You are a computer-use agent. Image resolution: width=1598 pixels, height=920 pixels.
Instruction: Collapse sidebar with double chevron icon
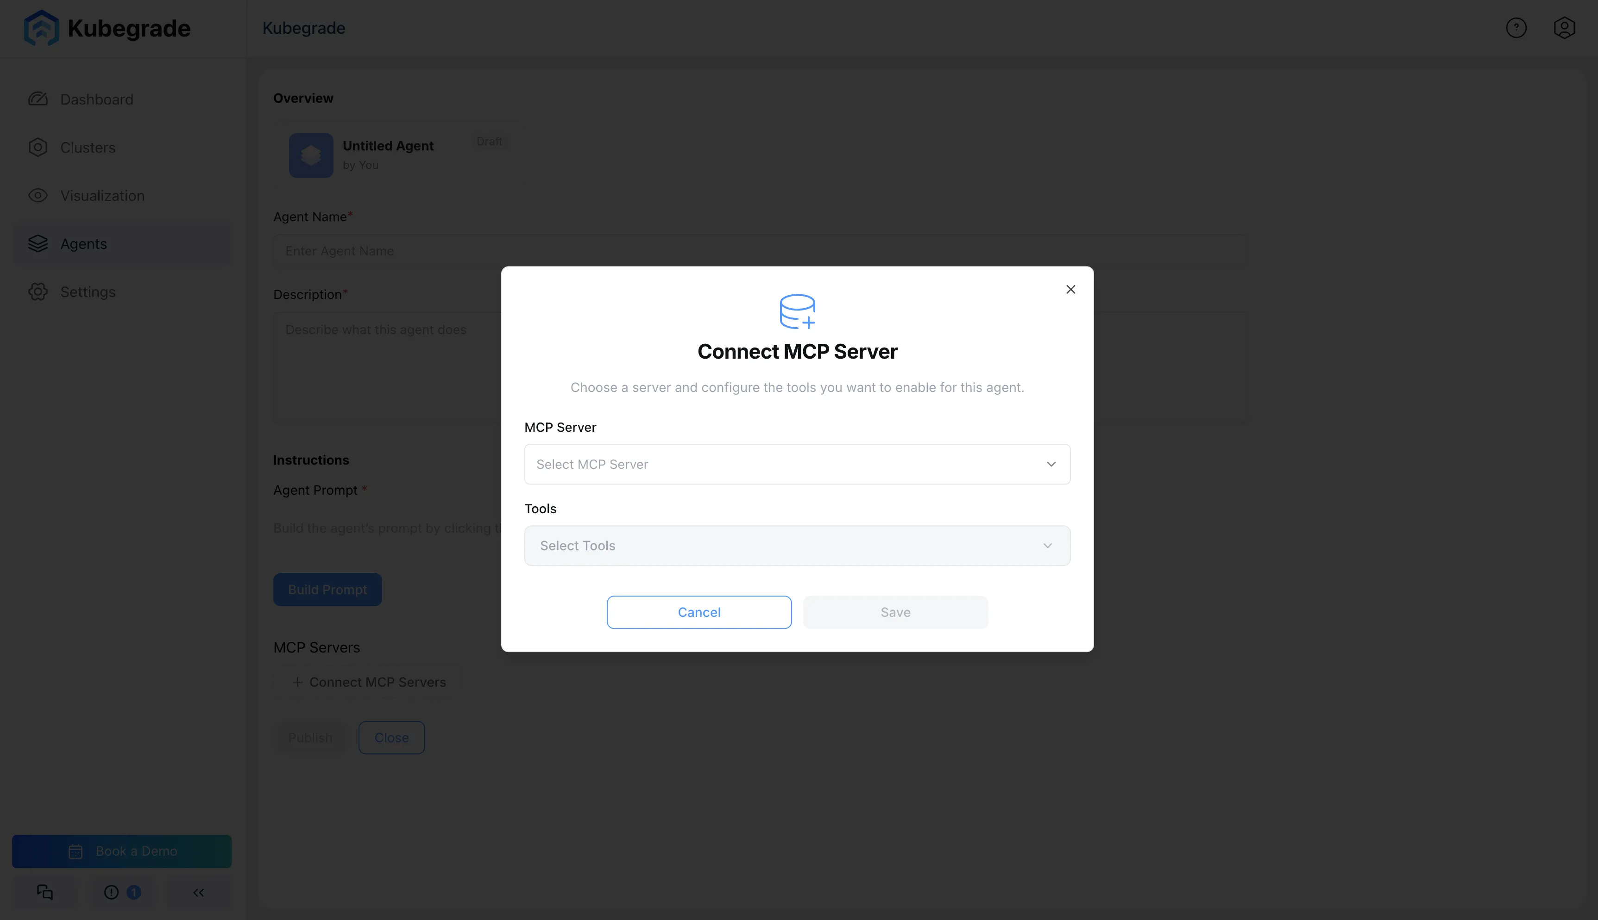point(199,892)
